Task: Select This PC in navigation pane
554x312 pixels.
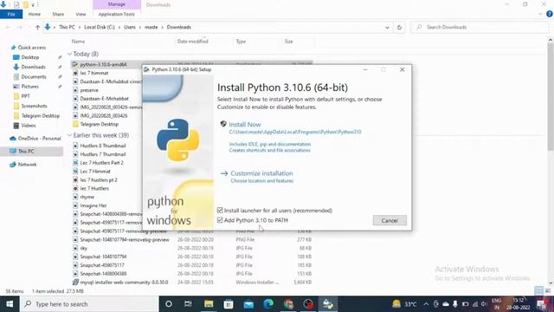Action: pyautogui.click(x=26, y=151)
